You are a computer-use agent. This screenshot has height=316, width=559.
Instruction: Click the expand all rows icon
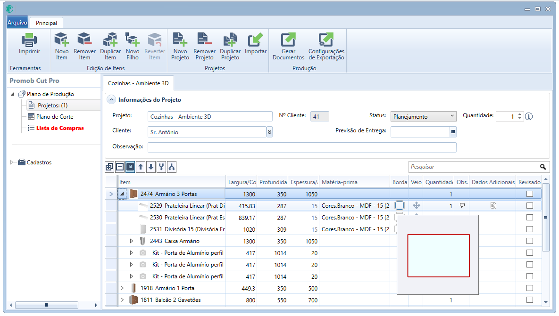(x=109, y=167)
